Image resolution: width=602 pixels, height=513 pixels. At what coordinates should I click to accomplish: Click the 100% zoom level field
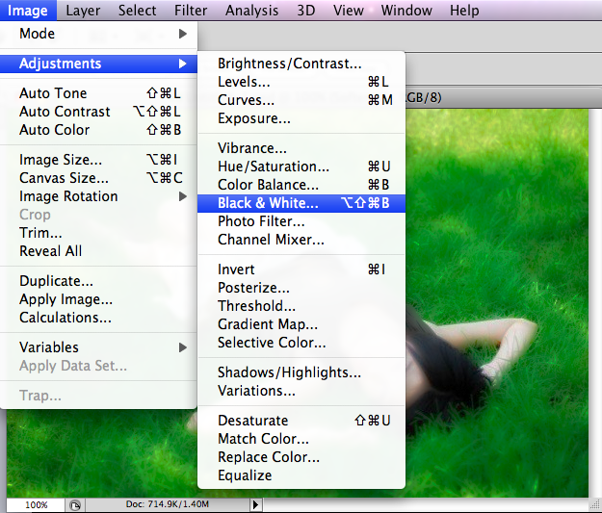(36, 505)
